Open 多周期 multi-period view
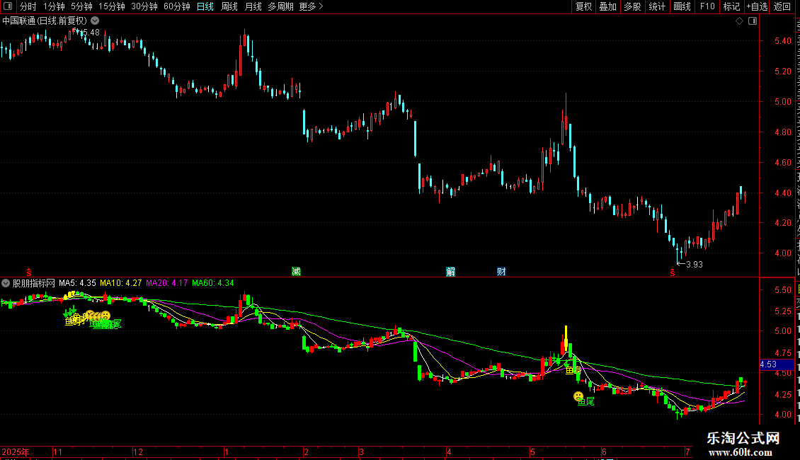Viewport: 800px width, 460px height. tap(280, 6)
